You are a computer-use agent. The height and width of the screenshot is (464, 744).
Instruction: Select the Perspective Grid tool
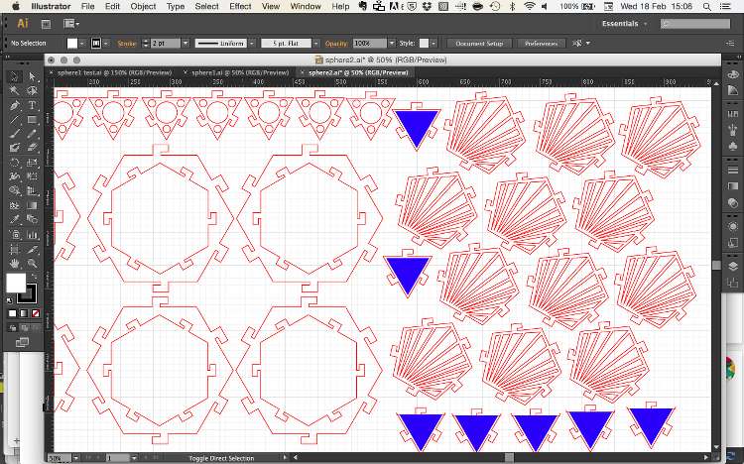[x=32, y=191]
